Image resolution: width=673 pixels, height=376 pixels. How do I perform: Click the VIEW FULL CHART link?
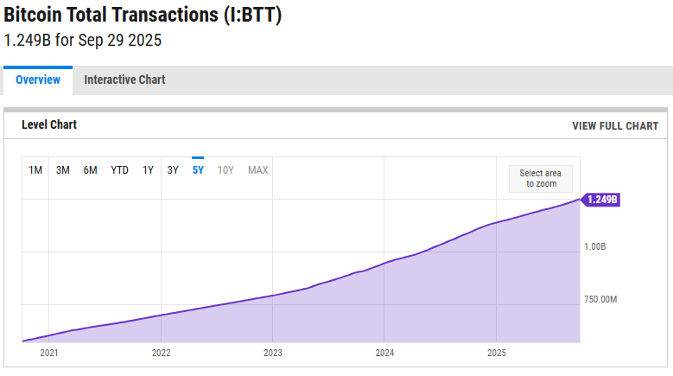tap(615, 125)
